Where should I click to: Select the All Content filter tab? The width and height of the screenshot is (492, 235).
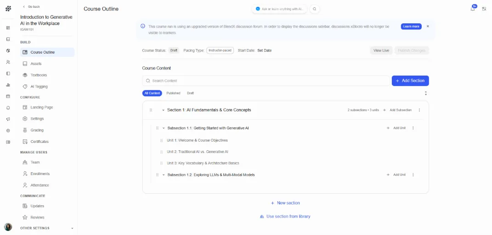coord(152,93)
